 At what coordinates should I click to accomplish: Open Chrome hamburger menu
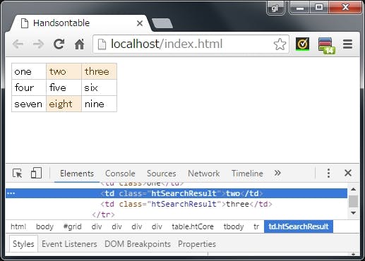tap(347, 44)
